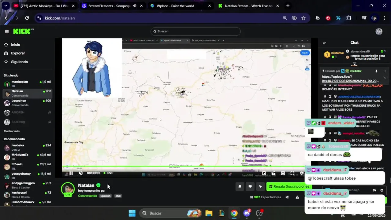Click the crossed-eye tracking protection icon

[294, 18]
